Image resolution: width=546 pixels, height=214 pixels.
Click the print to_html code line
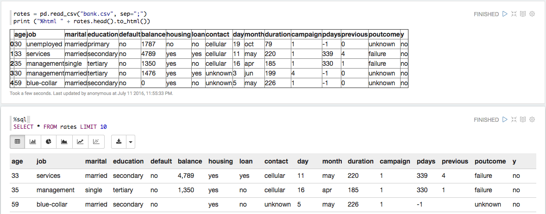coord(82,22)
